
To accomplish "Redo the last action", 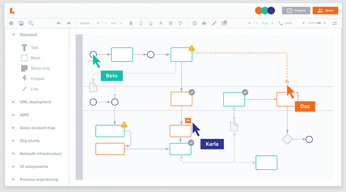I will pos(69,23).
